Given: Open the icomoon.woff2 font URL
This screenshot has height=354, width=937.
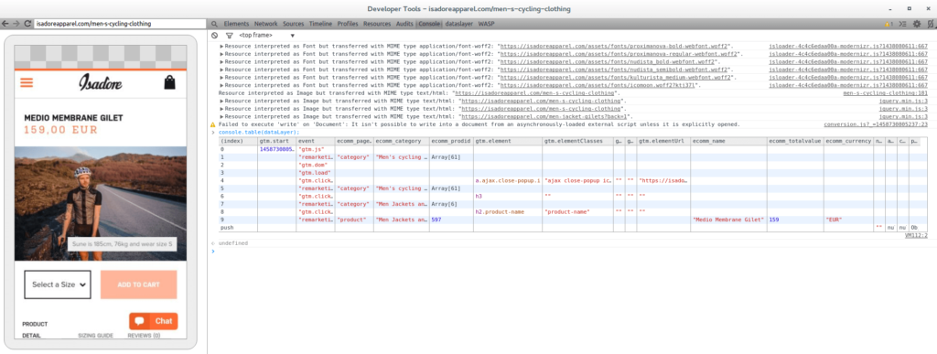Looking at the screenshot, I should [598, 85].
